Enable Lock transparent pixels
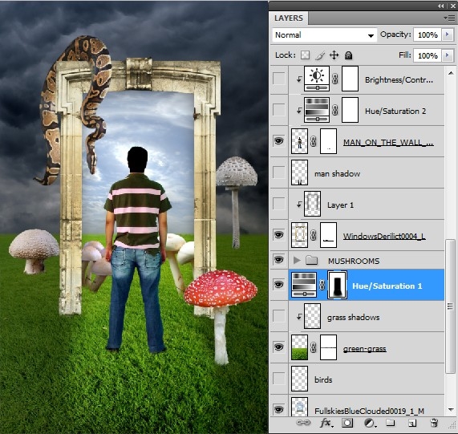This screenshot has width=458, height=434. pos(306,55)
